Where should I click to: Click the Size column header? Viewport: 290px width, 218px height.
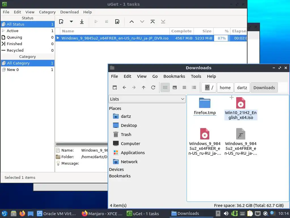click(x=203, y=31)
